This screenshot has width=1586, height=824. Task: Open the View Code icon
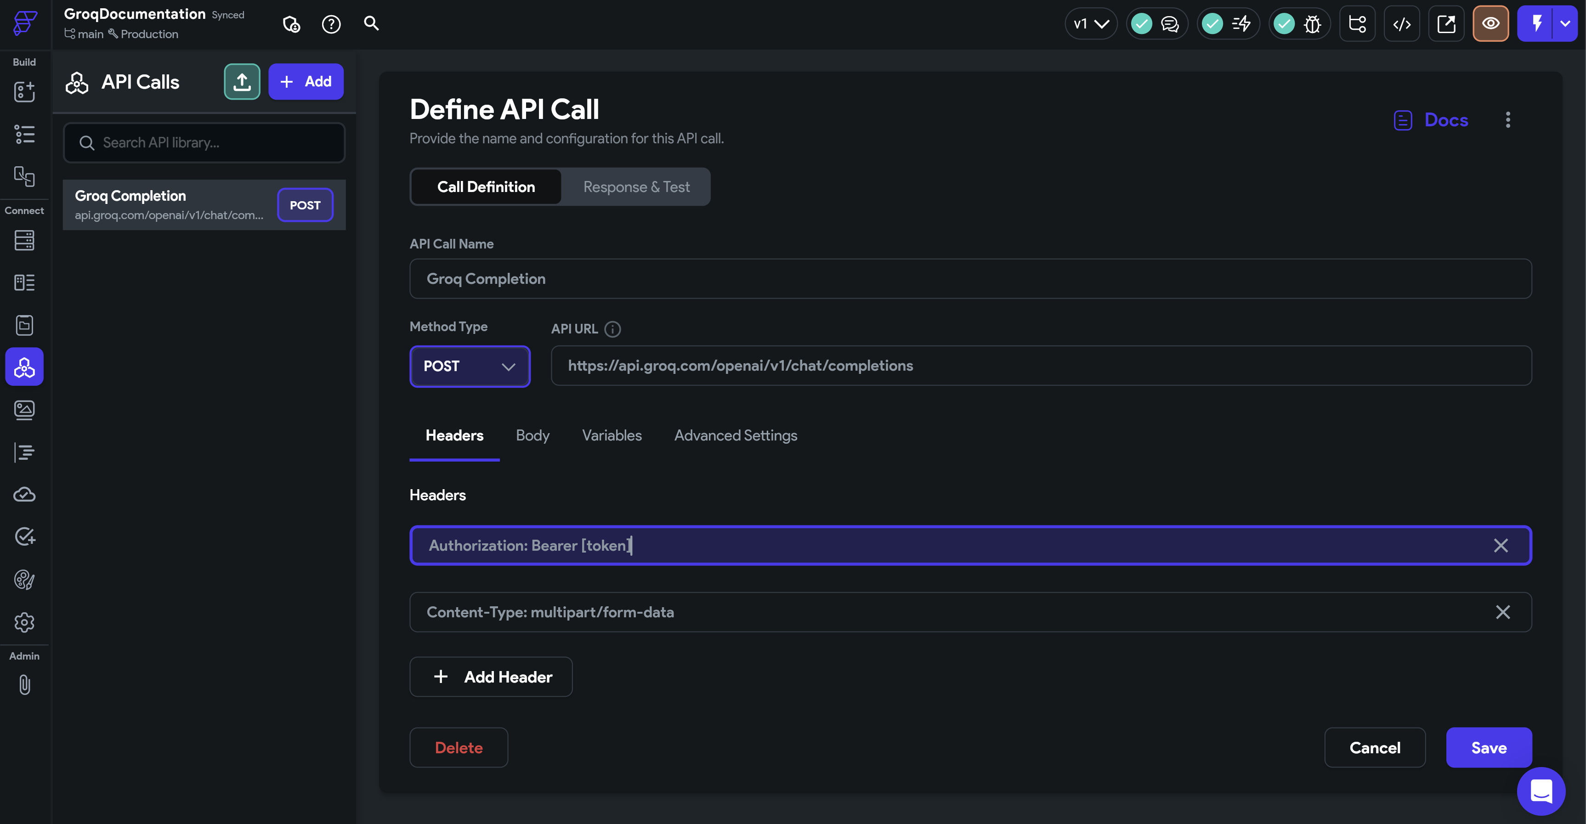coord(1402,24)
